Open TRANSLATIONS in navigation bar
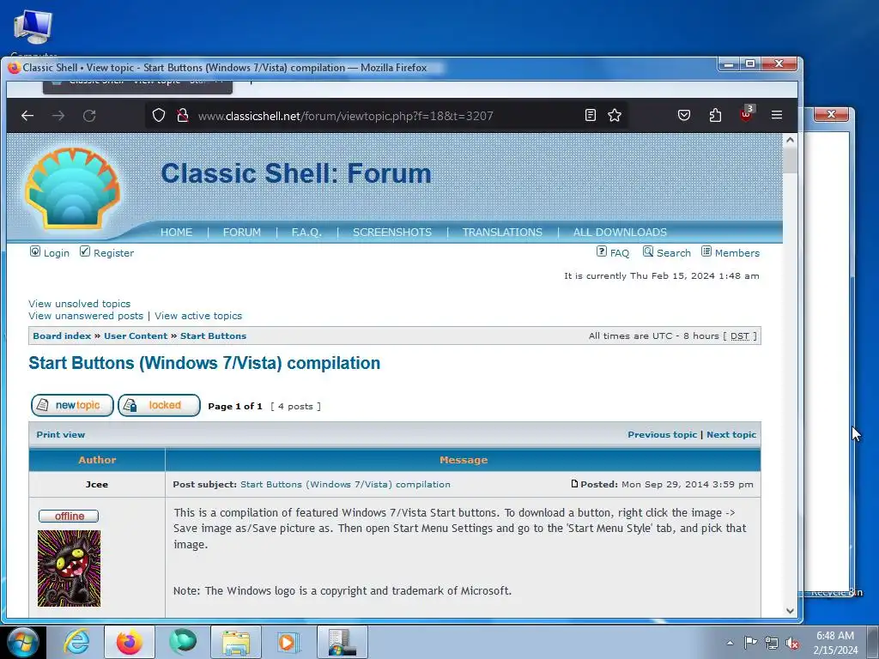Viewport: 879px width, 659px height. [502, 232]
